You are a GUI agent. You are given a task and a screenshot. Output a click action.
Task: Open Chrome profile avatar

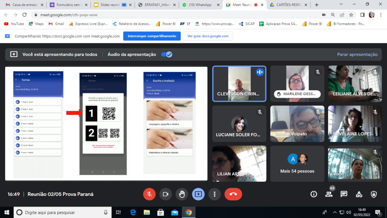(372, 15)
